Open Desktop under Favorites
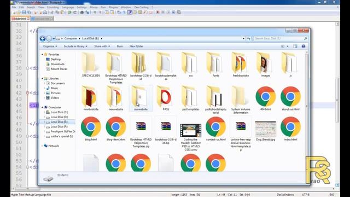Screen dimensions: 350x197 click(x=53, y=60)
